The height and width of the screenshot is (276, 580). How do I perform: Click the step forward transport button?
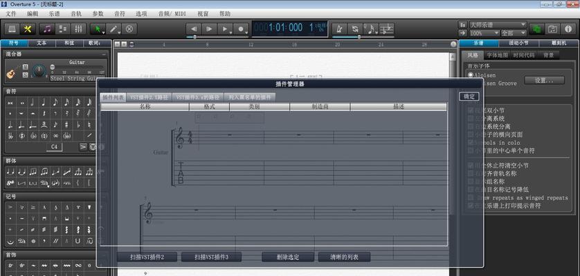pyautogui.click(x=209, y=29)
